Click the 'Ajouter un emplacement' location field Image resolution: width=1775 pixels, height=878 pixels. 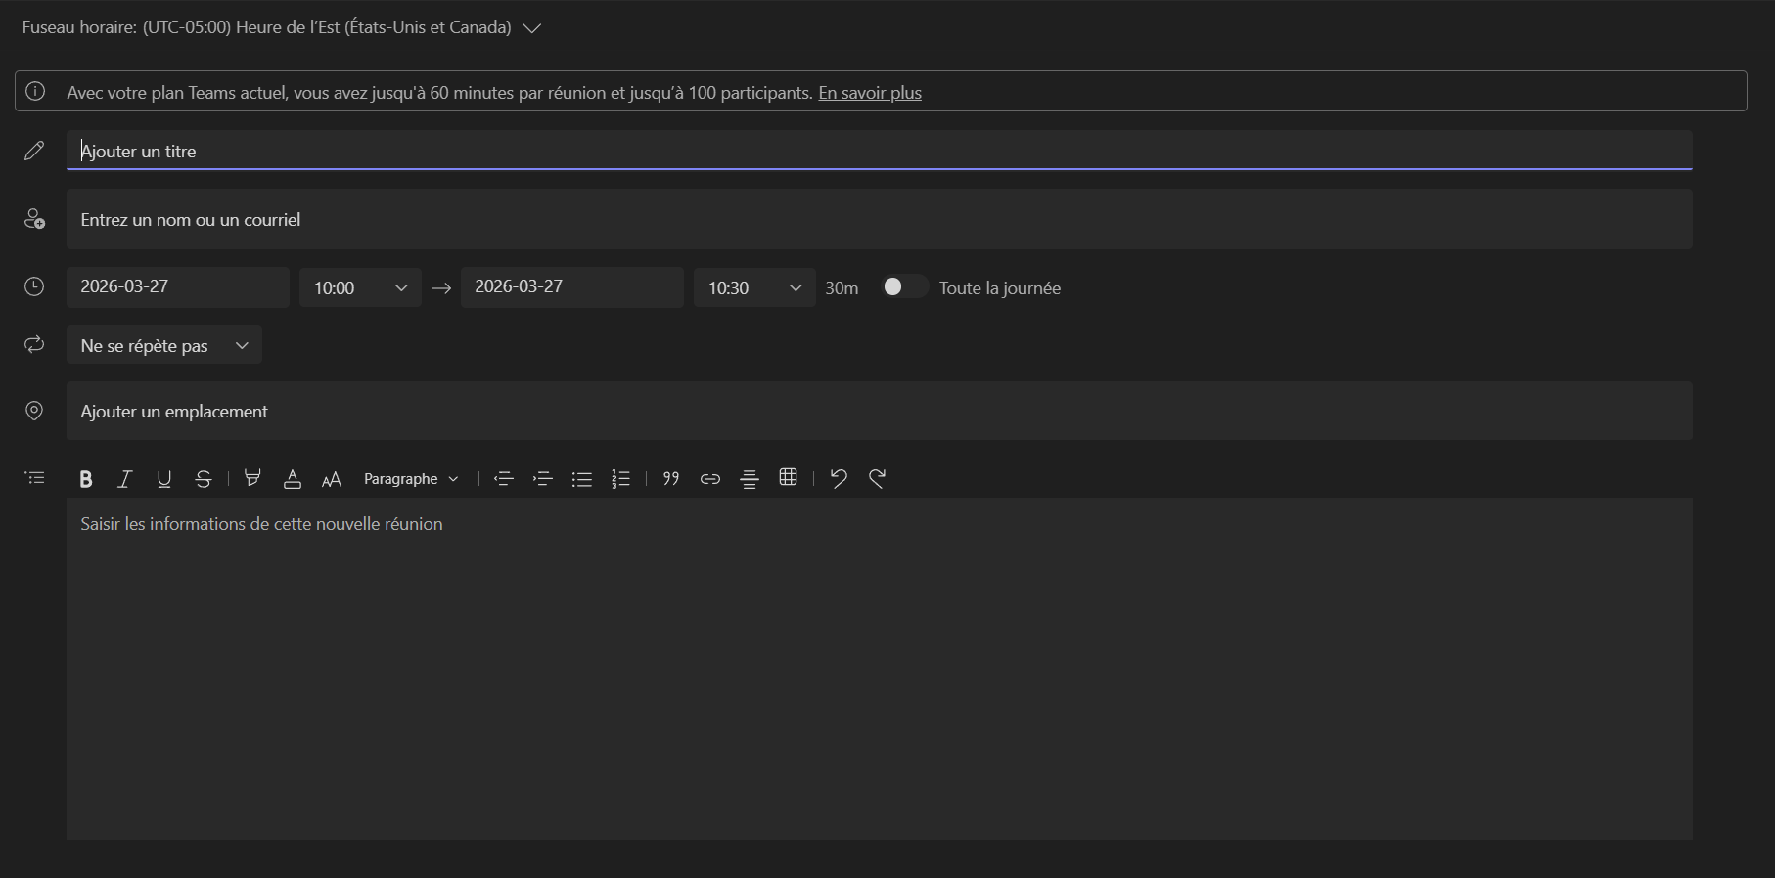pos(879,412)
